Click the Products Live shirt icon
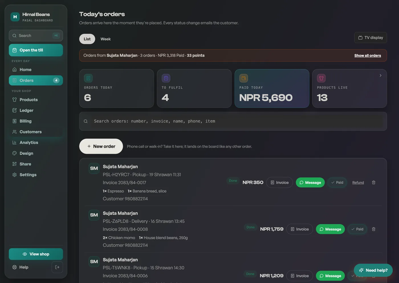This screenshot has width=399, height=283. click(321, 78)
